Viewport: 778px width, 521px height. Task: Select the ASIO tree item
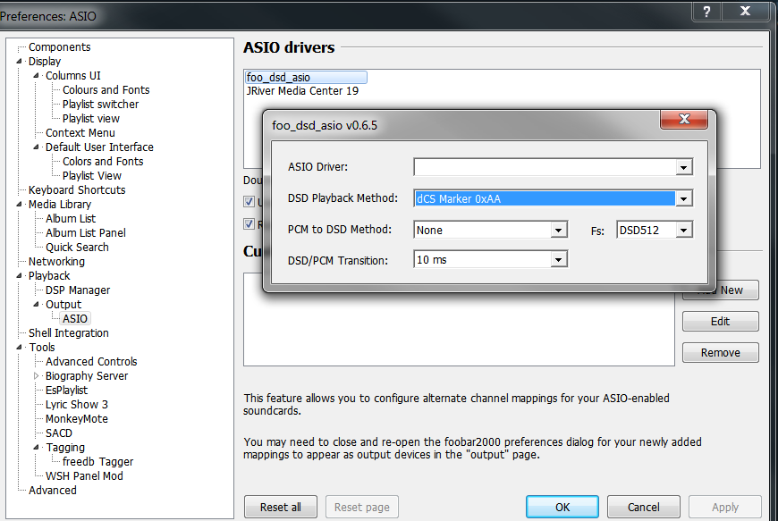point(75,319)
